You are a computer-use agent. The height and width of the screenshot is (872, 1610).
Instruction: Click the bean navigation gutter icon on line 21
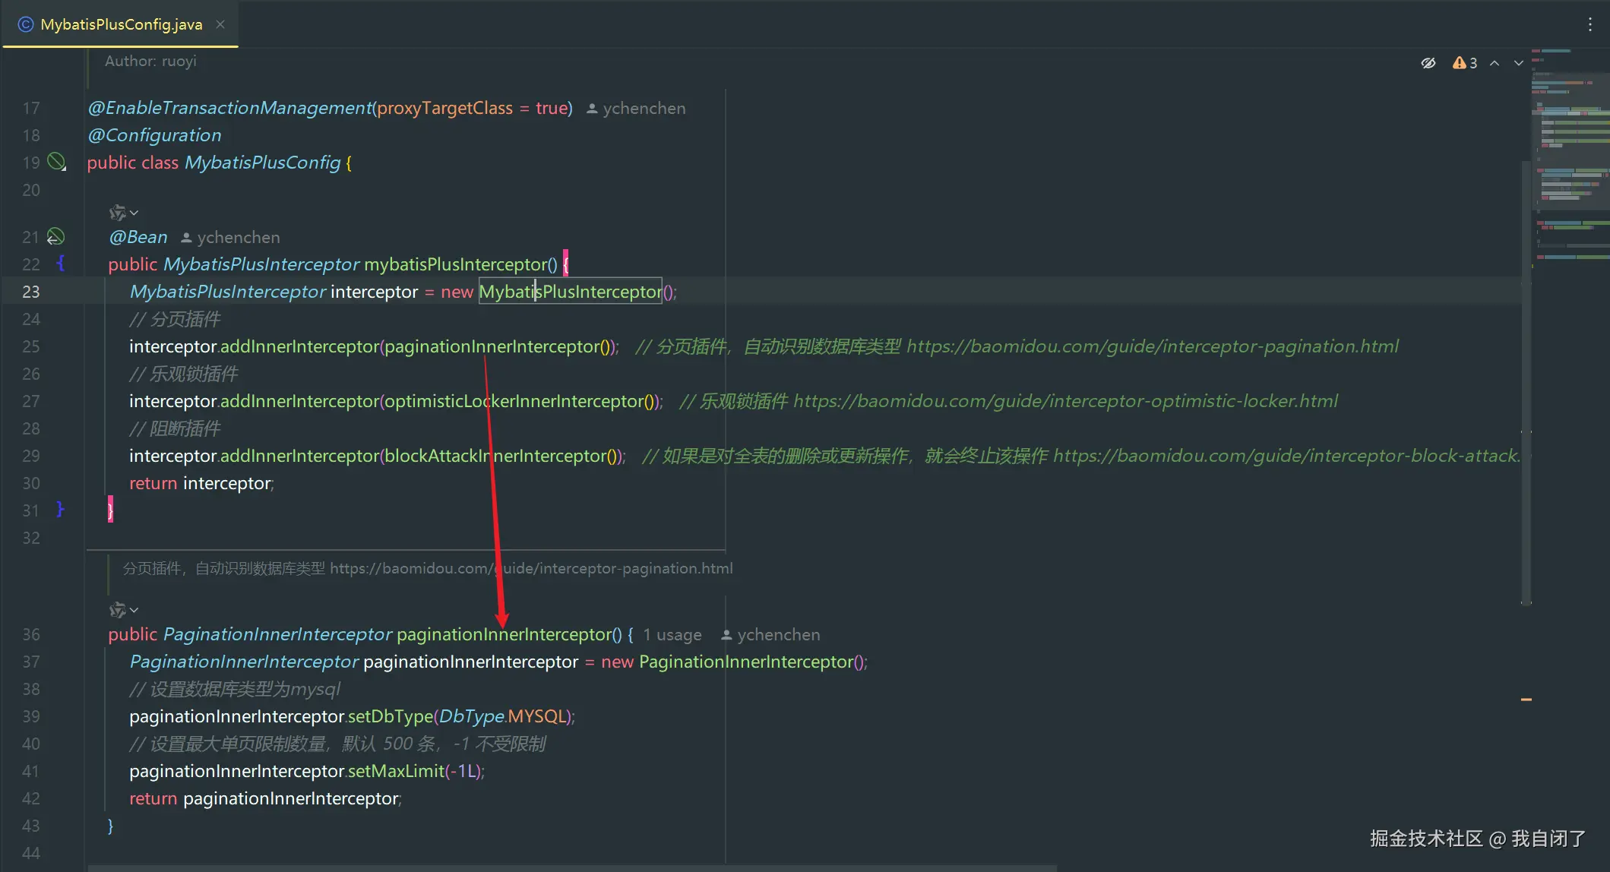55,237
